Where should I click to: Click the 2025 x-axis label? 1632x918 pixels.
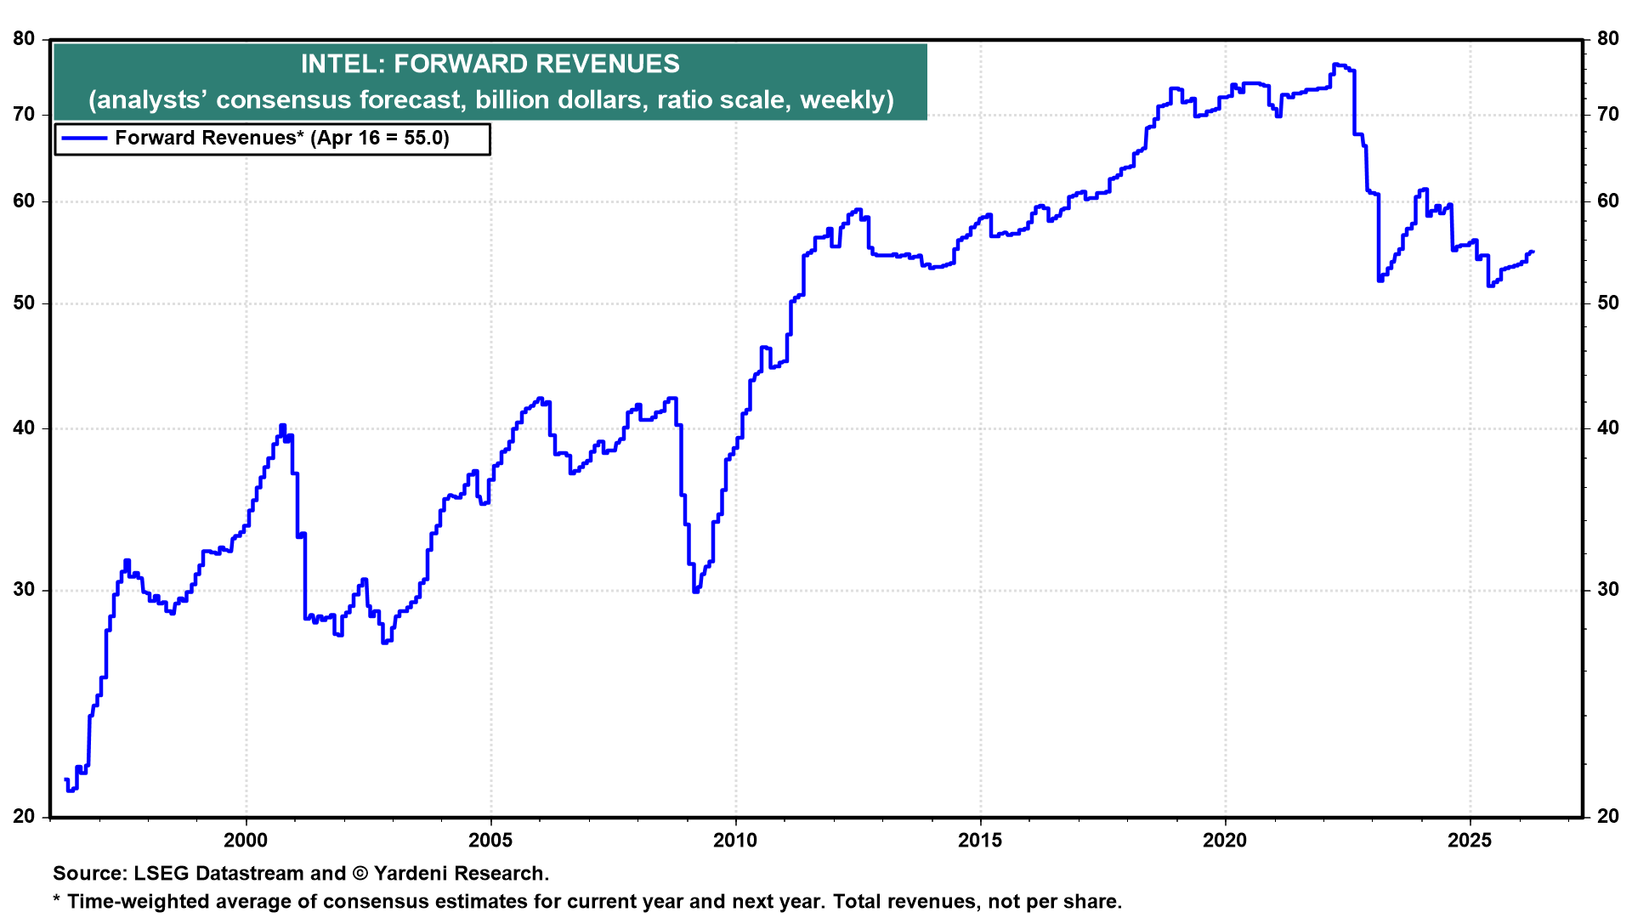tap(1470, 841)
